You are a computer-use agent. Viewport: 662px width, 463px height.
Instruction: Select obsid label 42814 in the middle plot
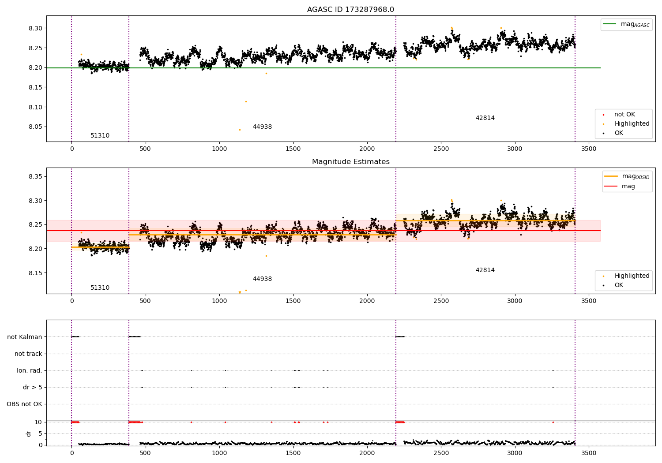coord(485,270)
